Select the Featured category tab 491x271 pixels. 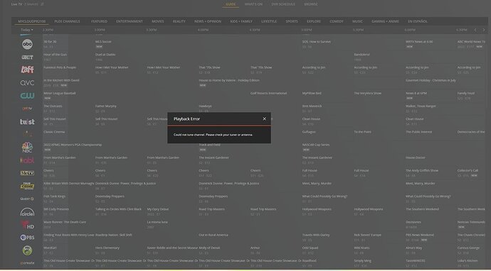tap(99, 21)
